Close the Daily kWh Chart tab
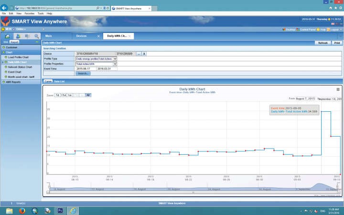344x215 pixels. click(x=129, y=36)
